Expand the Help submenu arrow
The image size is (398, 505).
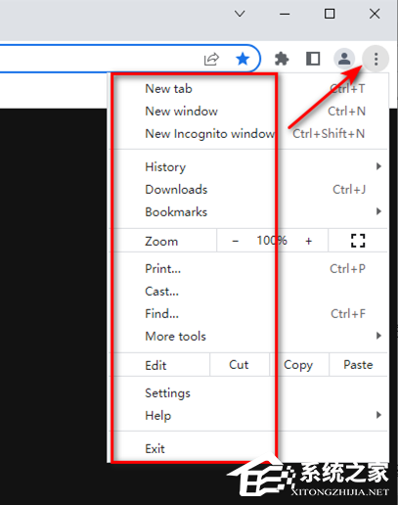(378, 415)
